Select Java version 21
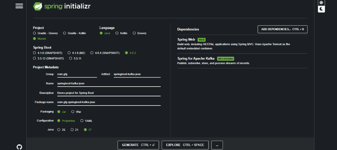 (74, 130)
